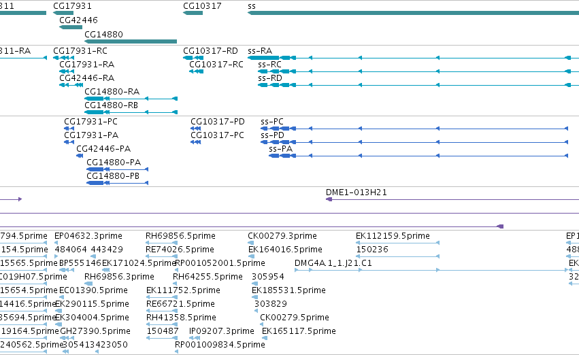
Task: Click EST RH64255.5prime
Action: (208, 277)
